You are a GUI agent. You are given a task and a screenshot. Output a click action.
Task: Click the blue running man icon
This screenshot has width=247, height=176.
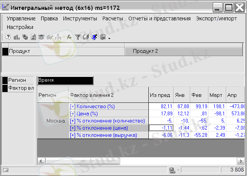point(94,37)
